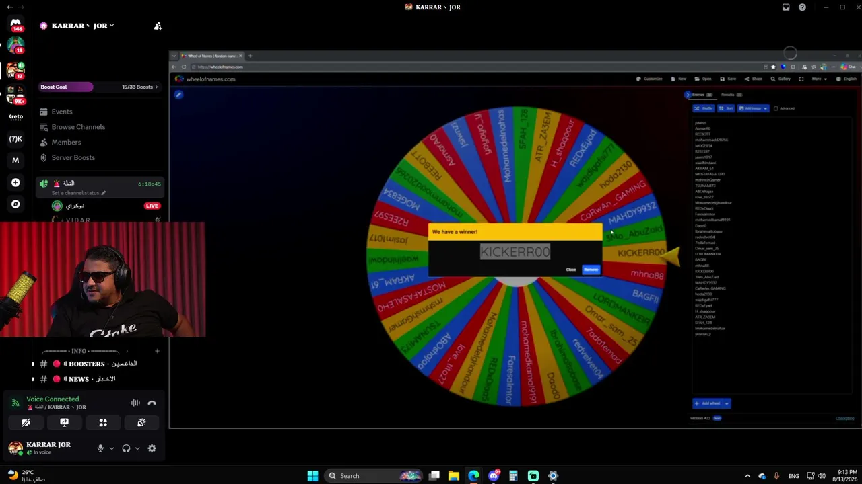Add a server with the plus icon
The image size is (862, 484).
pyautogui.click(x=15, y=182)
